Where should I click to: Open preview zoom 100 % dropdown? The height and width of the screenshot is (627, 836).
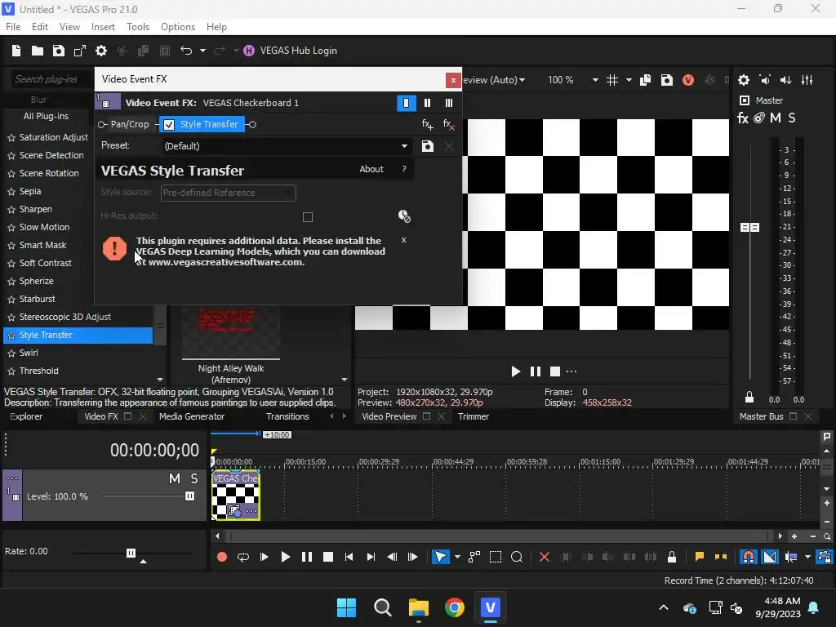coord(595,80)
